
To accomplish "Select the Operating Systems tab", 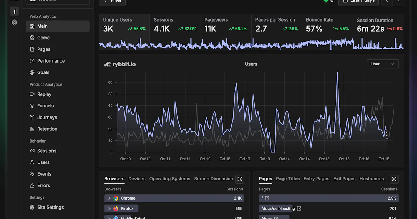I will [170, 179].
